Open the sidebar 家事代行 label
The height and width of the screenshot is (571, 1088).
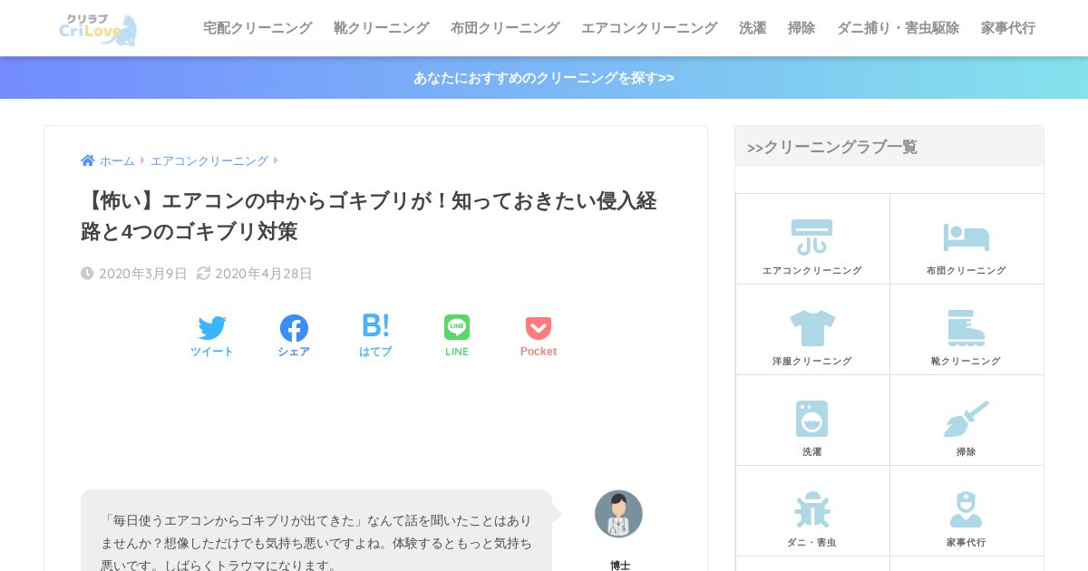coord(966,542)
